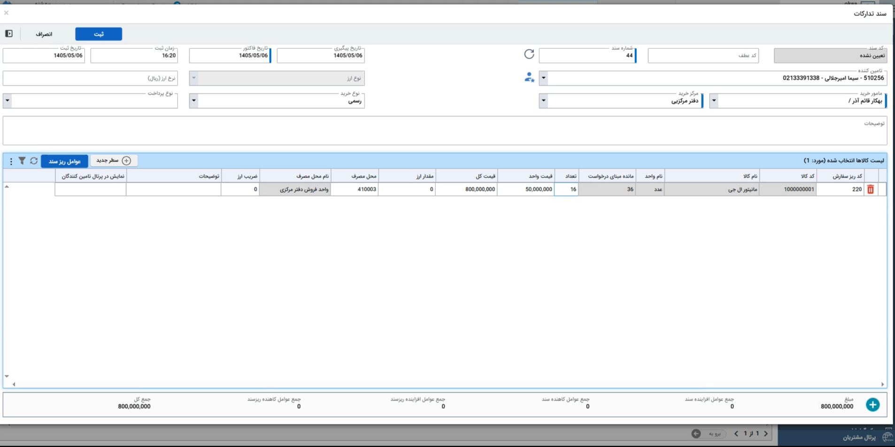Click the برو به go arrow icon
Viewport: 895px width, 447px height.
coord(696,434)
